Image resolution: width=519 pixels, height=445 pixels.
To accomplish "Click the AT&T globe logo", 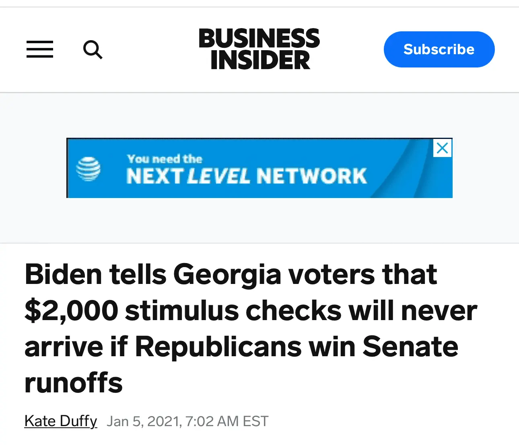I will [89, 169].
